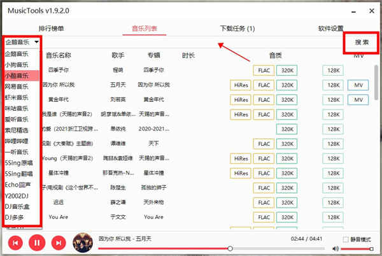Click FLAC for Young (天赐的声音2)
This screenshot has height=256, width=382.
tap(264, 159)
